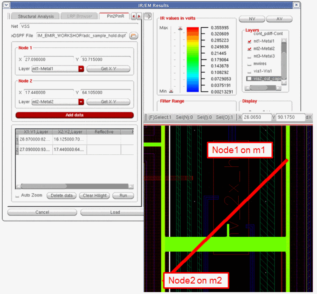Image resolution: width=317 pixels, height=294 pixels.
Task: Select table row 2 cell 27.090000:93
Action: click(36, 150)
